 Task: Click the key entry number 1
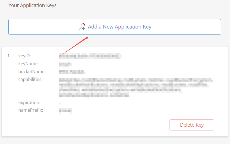pos(9,56)
